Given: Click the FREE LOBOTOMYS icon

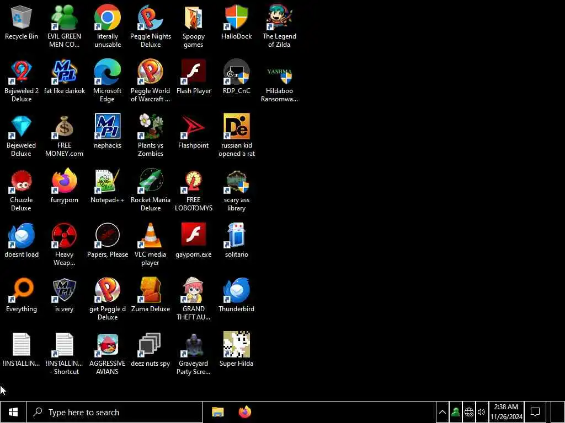Looking at the screenshot, I should pos(194,181).
